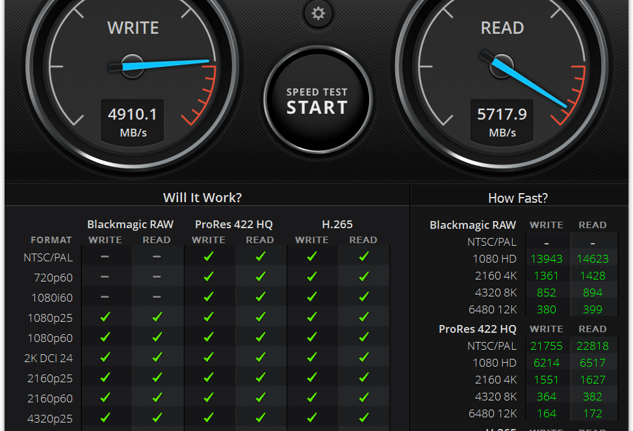Click the Blackmagic RAW read checkmark for 1080p60

click(x=157, y=337)
